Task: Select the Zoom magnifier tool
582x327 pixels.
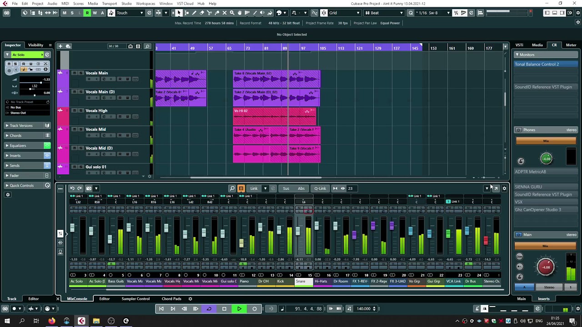Action: [x=232, y=13]
